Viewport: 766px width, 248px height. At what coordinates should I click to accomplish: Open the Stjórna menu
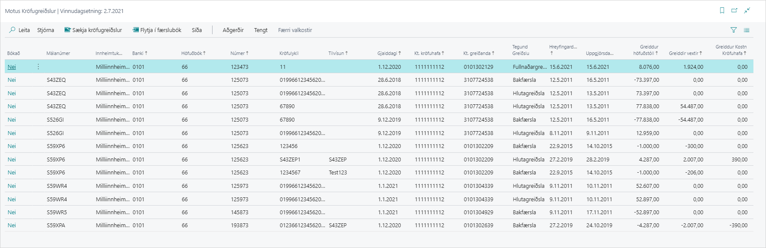[46, 30]
